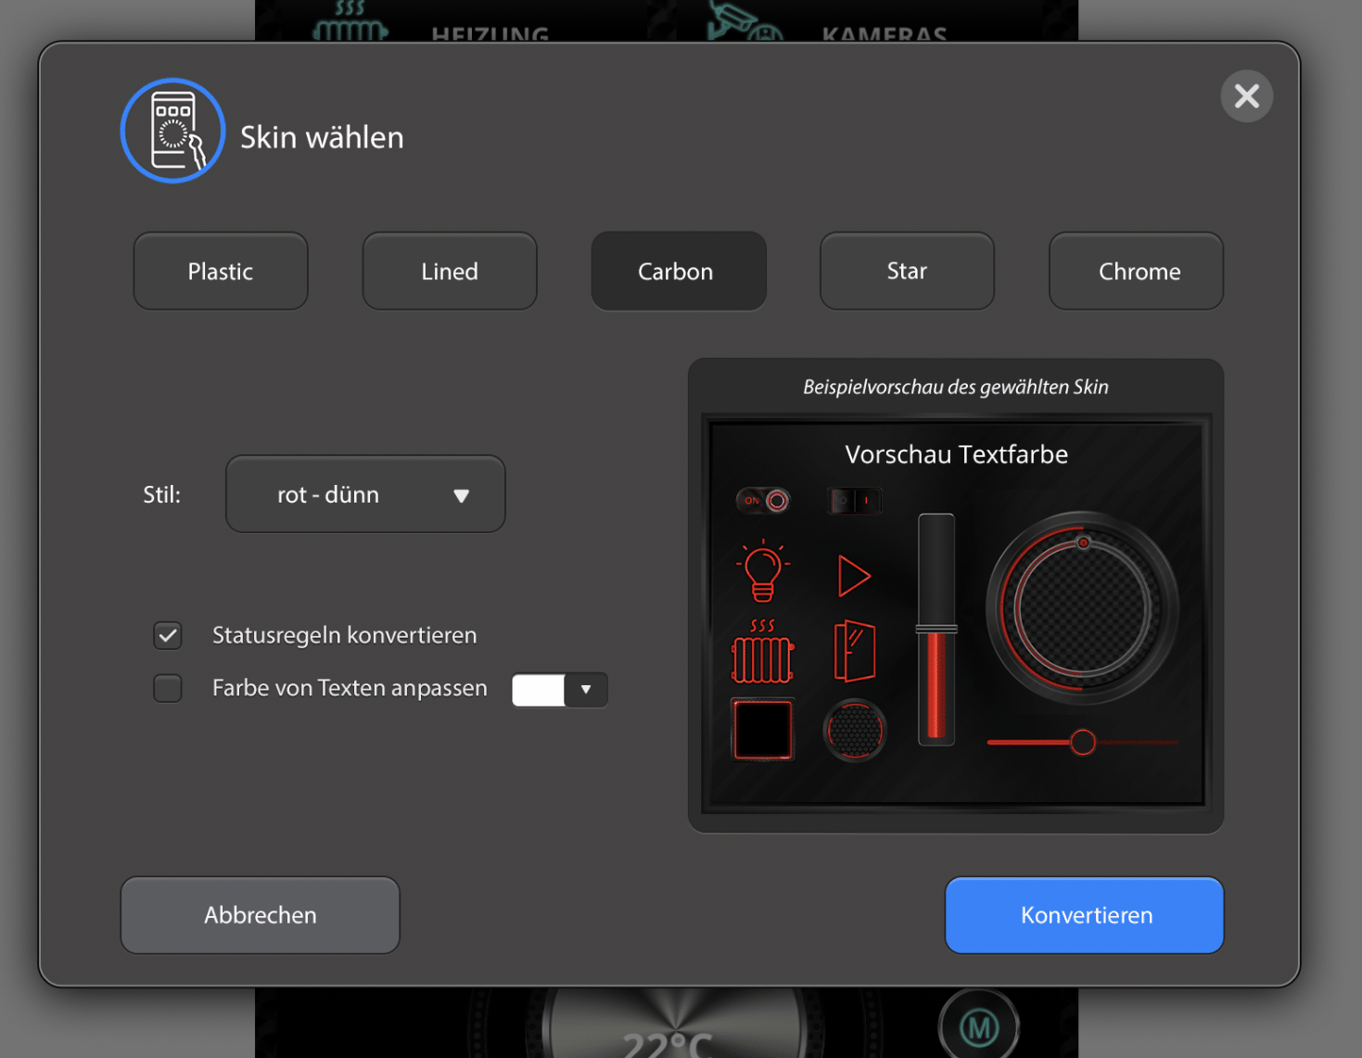The height and width of the screenshot is (1058, 1362).
Task: Click the play triangle icon in preview
Action: (x=854, y=576)
